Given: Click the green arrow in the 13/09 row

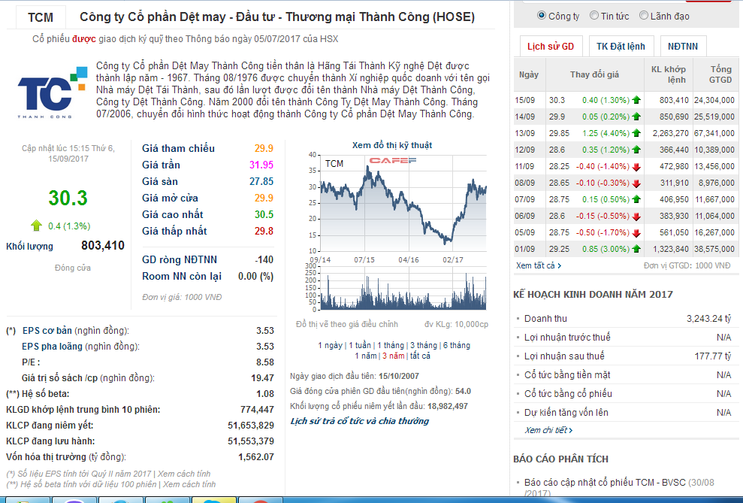Looking at the screenshot, I should tap(636, 133).
